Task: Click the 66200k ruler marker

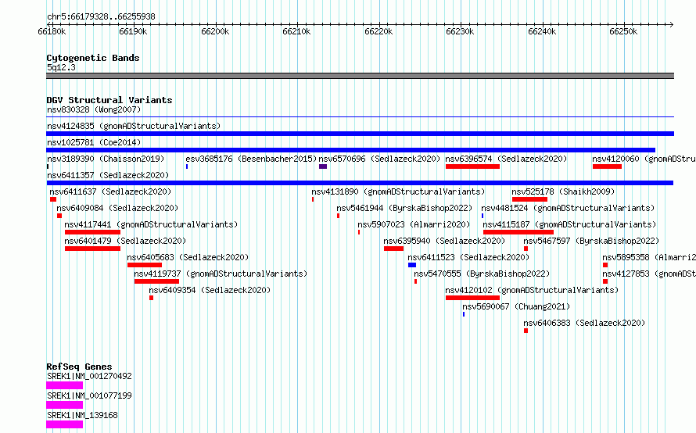Action: pos(215,31)
